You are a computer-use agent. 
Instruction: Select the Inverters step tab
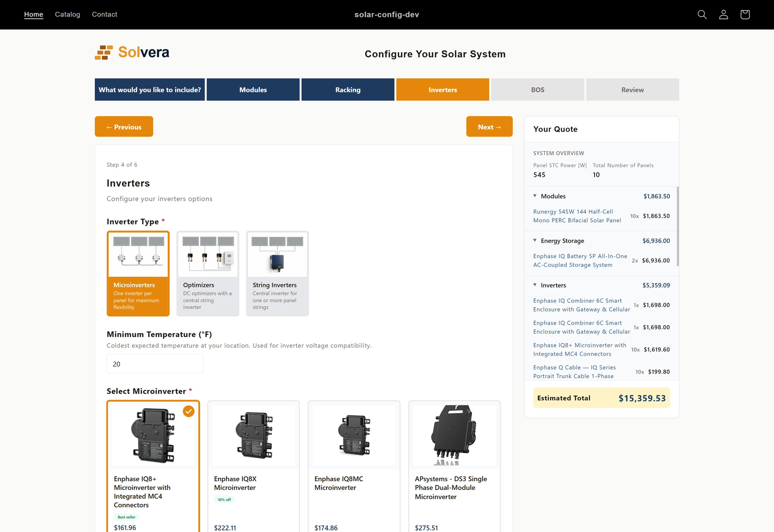tap(443, 89)
